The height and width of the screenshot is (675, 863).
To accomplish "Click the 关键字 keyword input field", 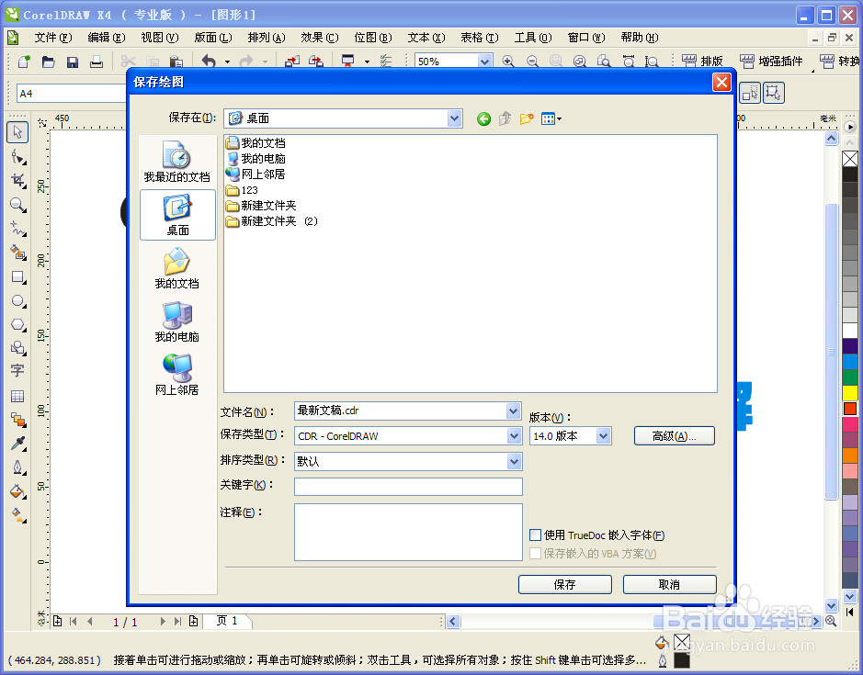I will click(408, 487).
